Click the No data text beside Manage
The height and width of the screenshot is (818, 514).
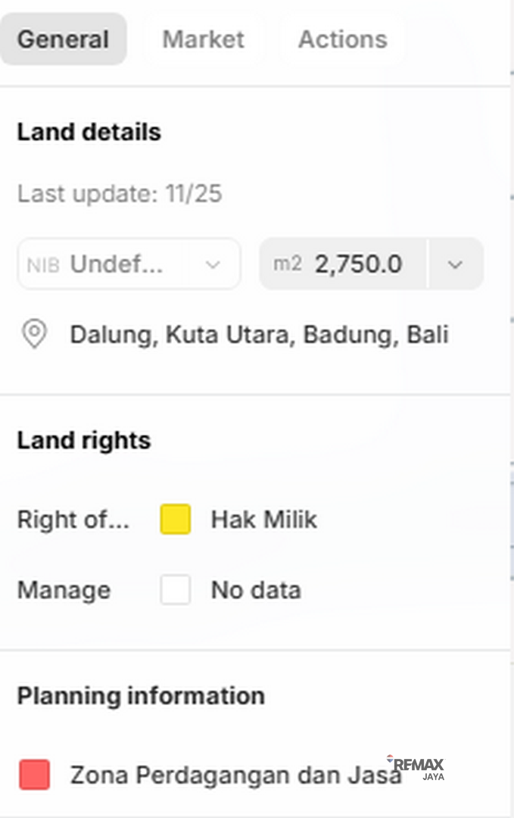[x=255, y=590]
